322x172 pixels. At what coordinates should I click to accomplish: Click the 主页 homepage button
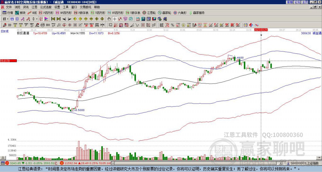pos(305,2)
